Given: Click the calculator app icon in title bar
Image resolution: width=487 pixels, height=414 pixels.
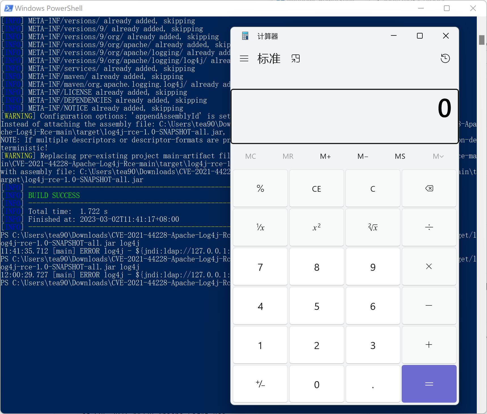Looking at the screenshot, I should [245, 36].
